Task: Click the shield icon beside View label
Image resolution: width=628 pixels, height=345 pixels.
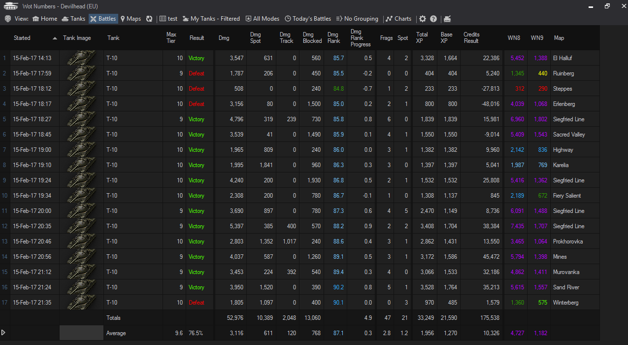Action: point(8,19)
